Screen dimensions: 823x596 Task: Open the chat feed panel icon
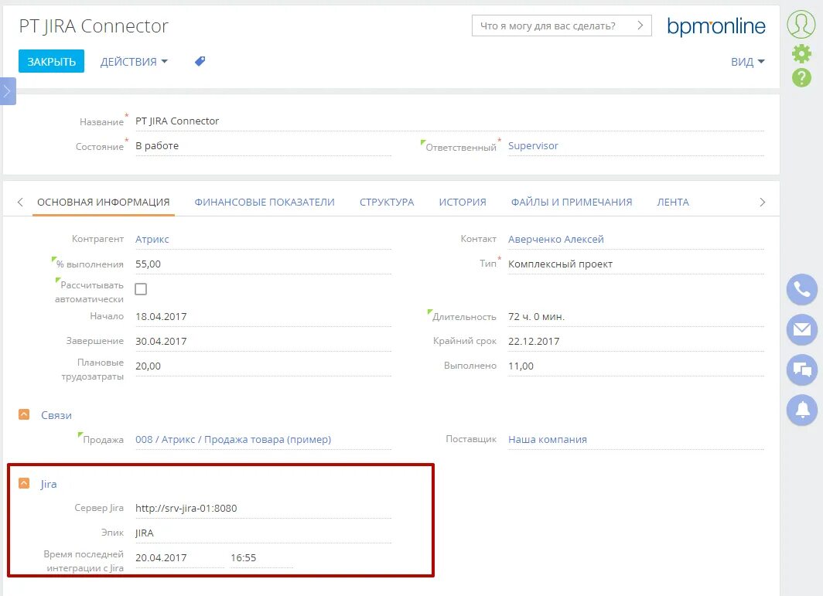(x=802, y=370)
